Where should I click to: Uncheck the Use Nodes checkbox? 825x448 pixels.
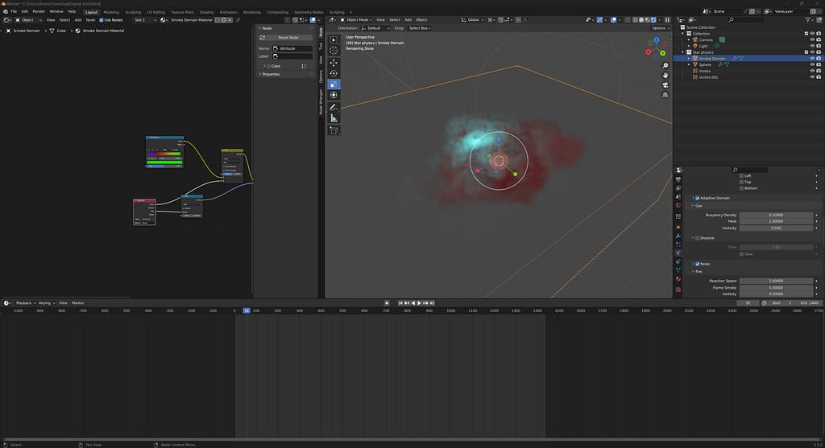click(102, 19)
